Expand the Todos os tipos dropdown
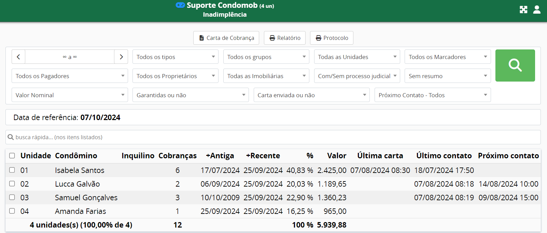Screen dimensions: 547x233 175,57
